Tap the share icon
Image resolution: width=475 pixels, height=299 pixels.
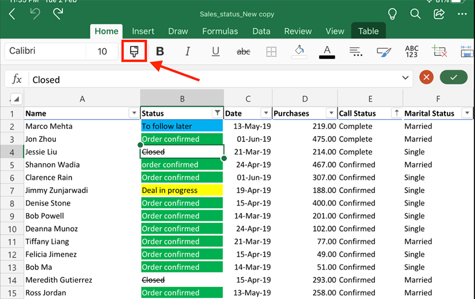(x=440, y=14)
